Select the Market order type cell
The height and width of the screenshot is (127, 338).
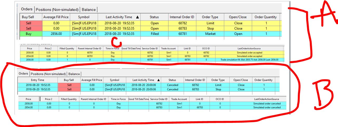210,34
